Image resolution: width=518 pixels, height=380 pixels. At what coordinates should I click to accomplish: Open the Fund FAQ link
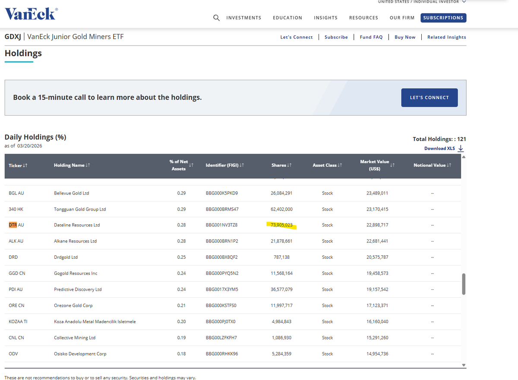point(371,37)
